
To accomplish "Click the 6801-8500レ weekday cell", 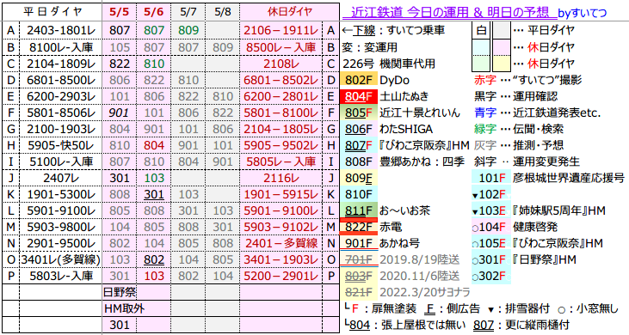I will coord(60,80).
